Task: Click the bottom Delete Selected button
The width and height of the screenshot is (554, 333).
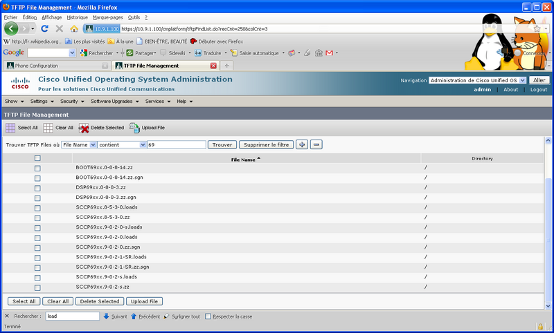Action: click(100, 301)
